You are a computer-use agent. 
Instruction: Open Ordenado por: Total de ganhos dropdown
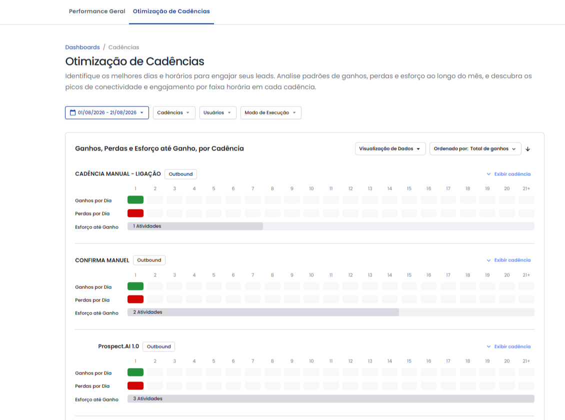[x=475, y=149]
